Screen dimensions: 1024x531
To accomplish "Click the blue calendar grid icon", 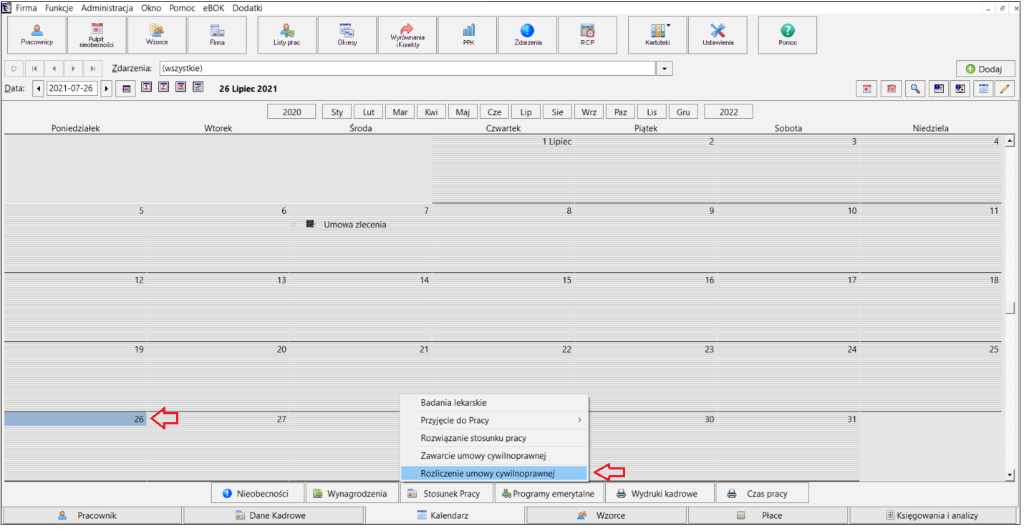I will coord(984,89).
